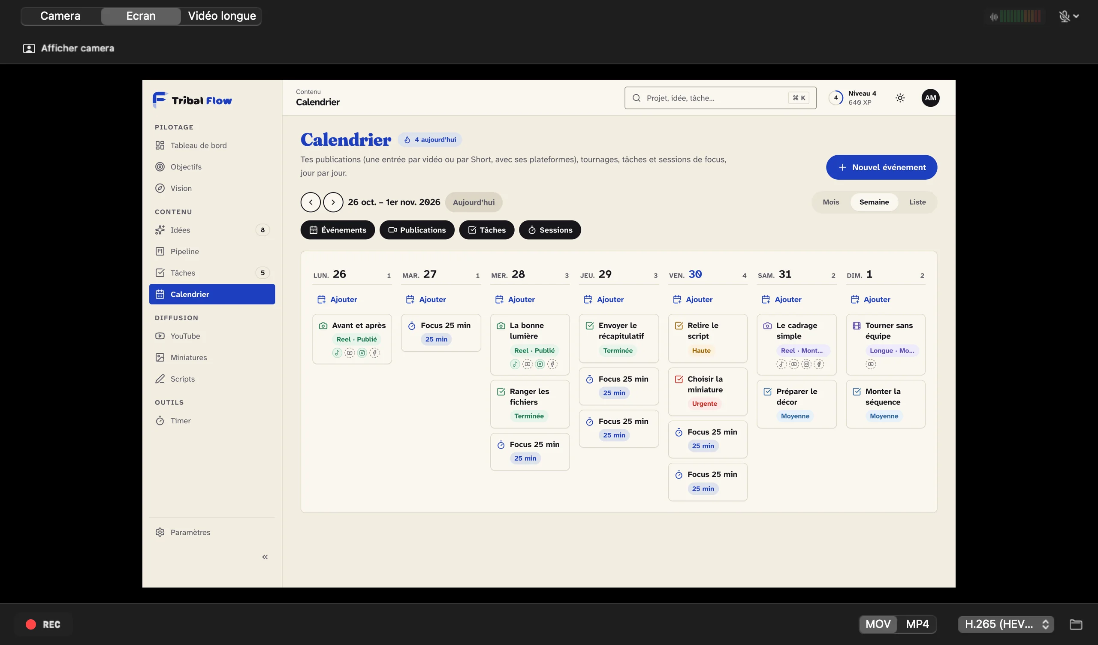
Task: Open Idées in the sidebar
Action: click(212, 230)
